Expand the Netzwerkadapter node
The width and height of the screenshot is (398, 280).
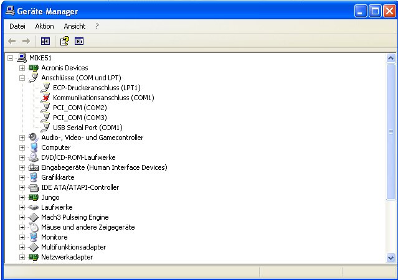(x=22, y=257)
